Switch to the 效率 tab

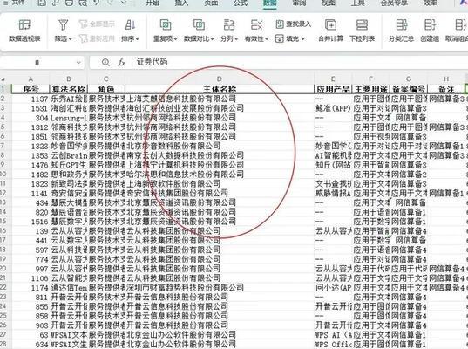(431, 3)
